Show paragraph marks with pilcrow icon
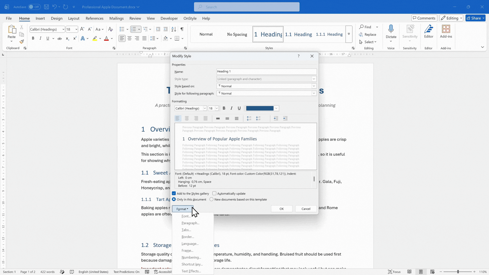The image size is (489, 275). click(182, 29)
